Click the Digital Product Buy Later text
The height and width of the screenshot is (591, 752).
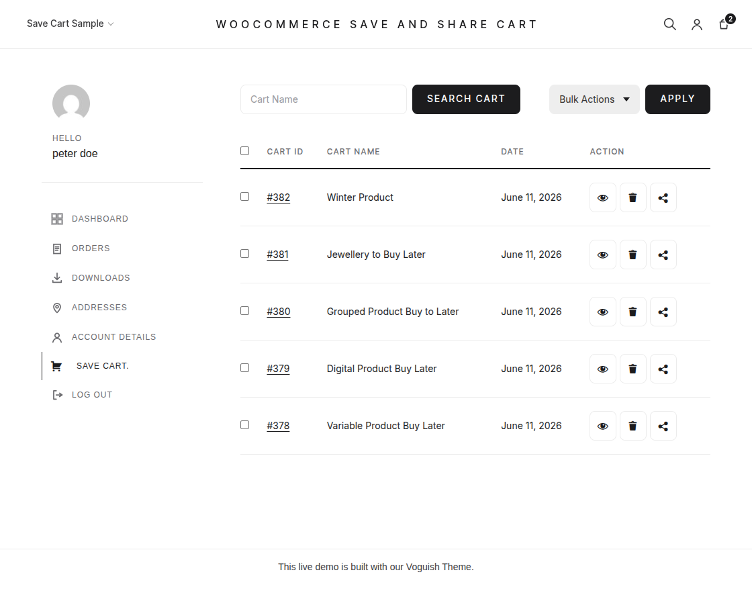click(382, 369)
